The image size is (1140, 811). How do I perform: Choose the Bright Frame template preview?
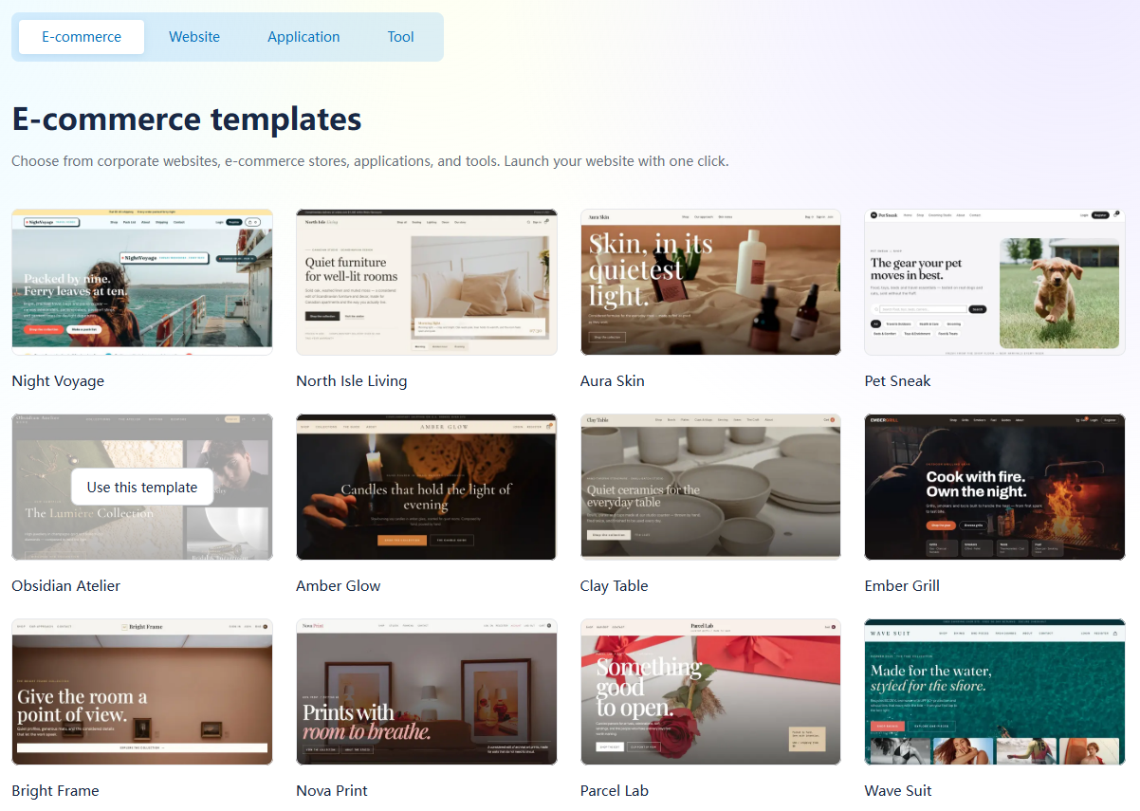click(x=142, y=691)
